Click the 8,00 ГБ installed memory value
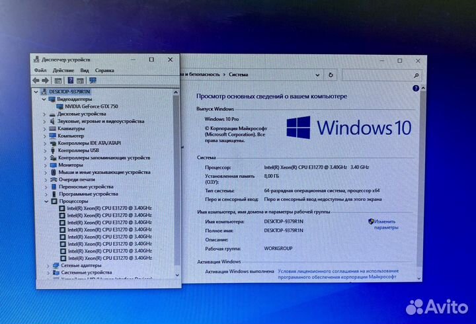This screenshot has width=476, height=324. tap(272, 176)
